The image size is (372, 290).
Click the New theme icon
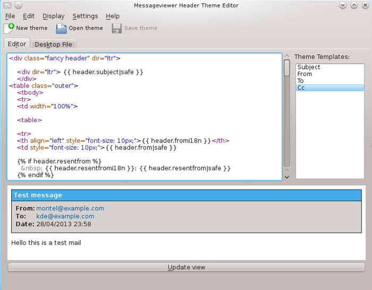pos(9,28)
